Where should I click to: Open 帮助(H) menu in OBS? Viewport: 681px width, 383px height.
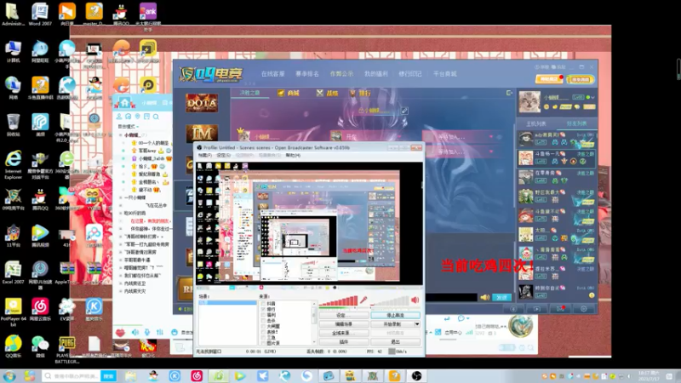(293, 155)
